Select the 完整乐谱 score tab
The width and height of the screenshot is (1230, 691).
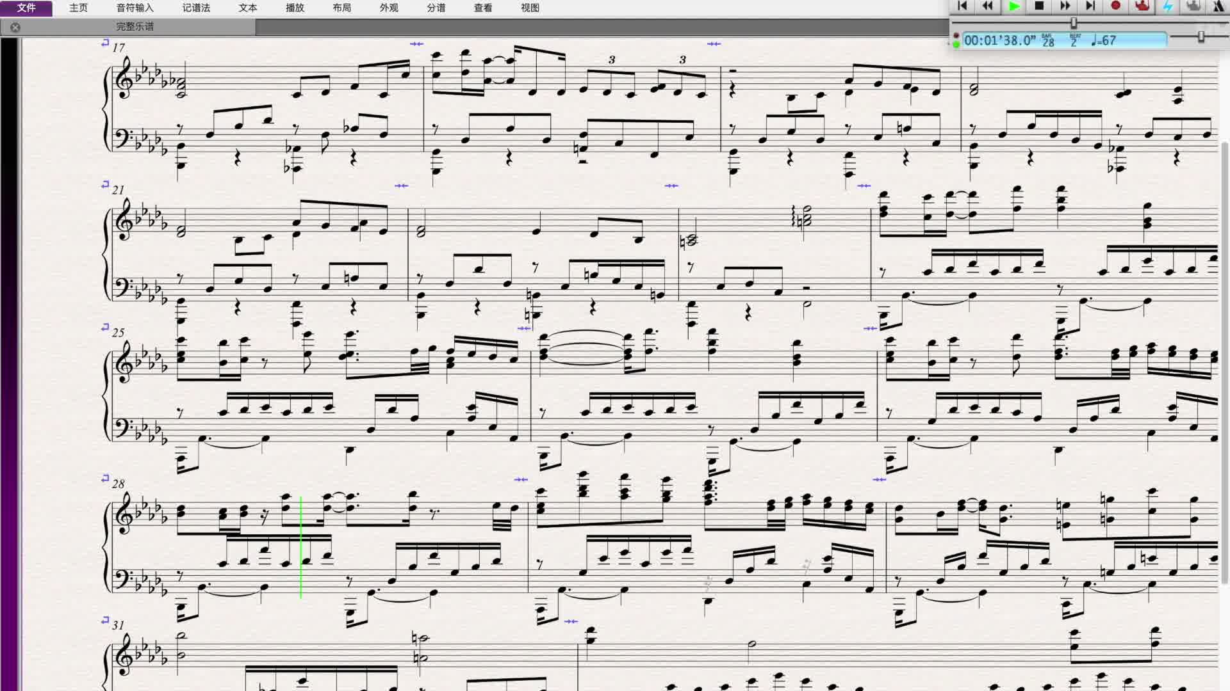click(x=135, y=27)
